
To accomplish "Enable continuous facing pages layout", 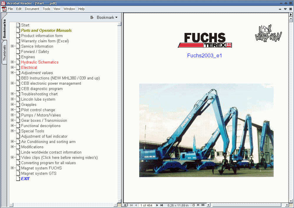I will pyautogui.click(x=202, y=205).
